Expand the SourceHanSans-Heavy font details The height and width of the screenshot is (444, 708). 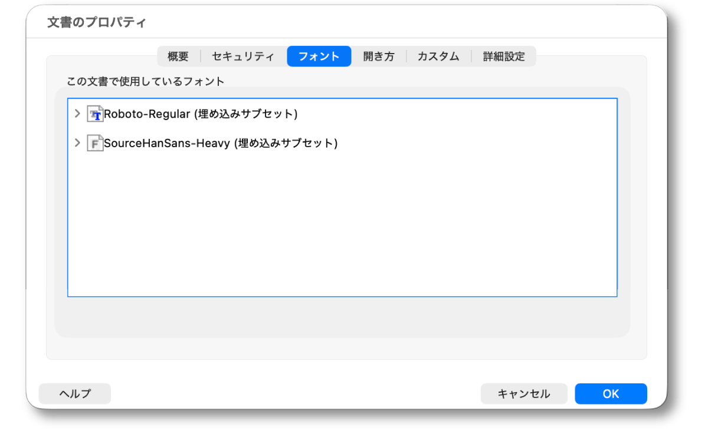pos(77,143)
